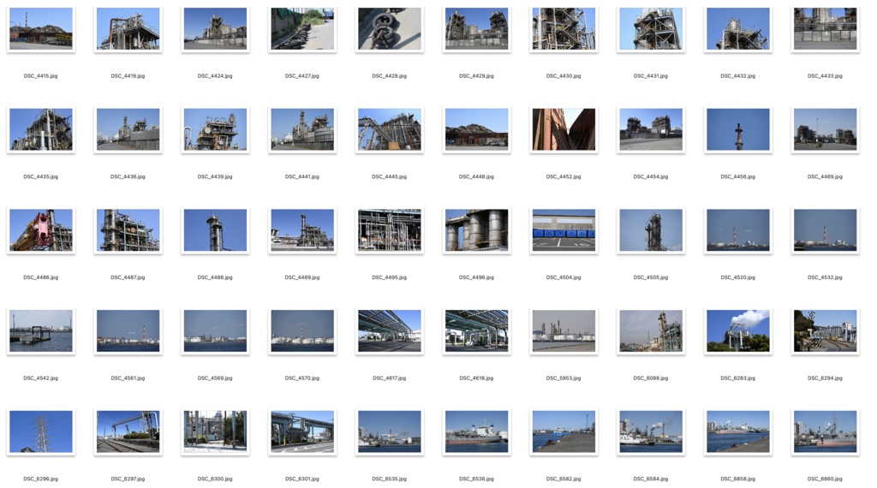Select the DSC_6294.jpg thumbnail
Image resolution: width=877 pixels, height=488 pixels.
826,331
